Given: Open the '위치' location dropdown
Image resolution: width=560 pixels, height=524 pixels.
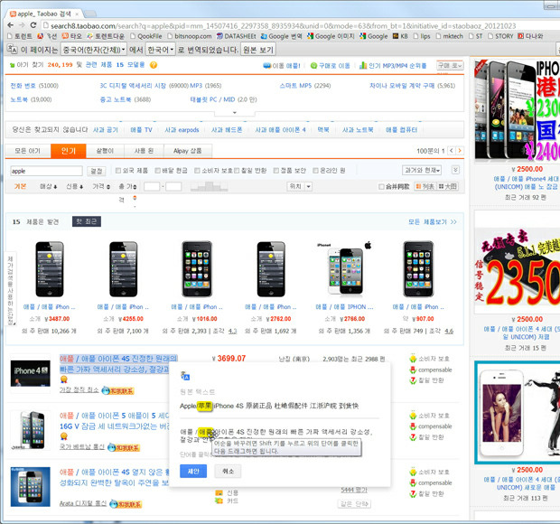Looking at the screenshot, I should [299, 186].
